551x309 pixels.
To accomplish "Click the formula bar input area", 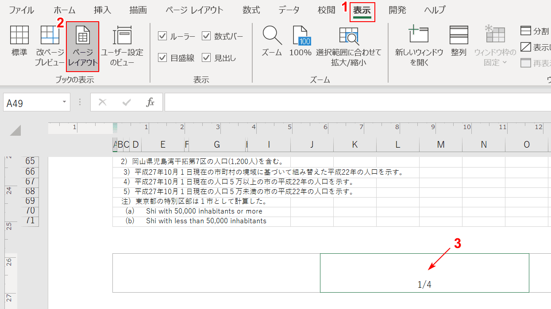I will pos(358,103).
